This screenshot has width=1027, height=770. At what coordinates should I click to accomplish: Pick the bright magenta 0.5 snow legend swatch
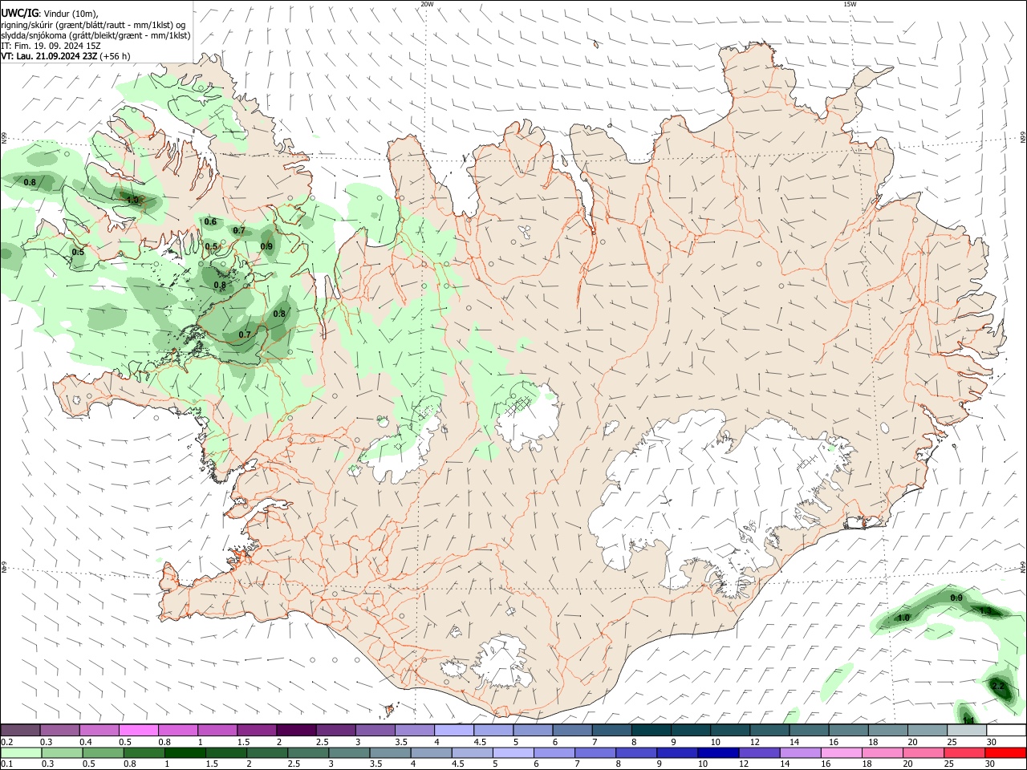click(140, 730)
